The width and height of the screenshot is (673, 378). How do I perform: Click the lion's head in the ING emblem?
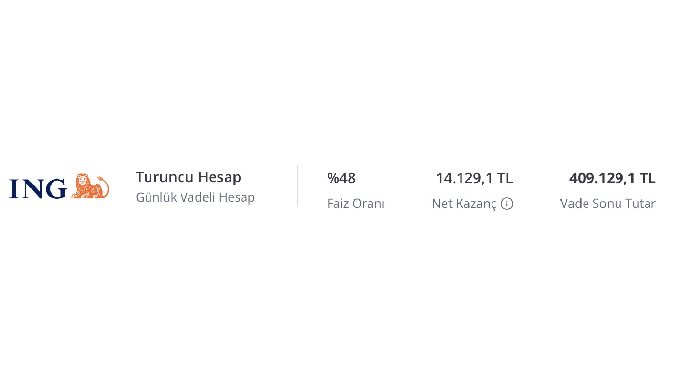pos(83,181)
